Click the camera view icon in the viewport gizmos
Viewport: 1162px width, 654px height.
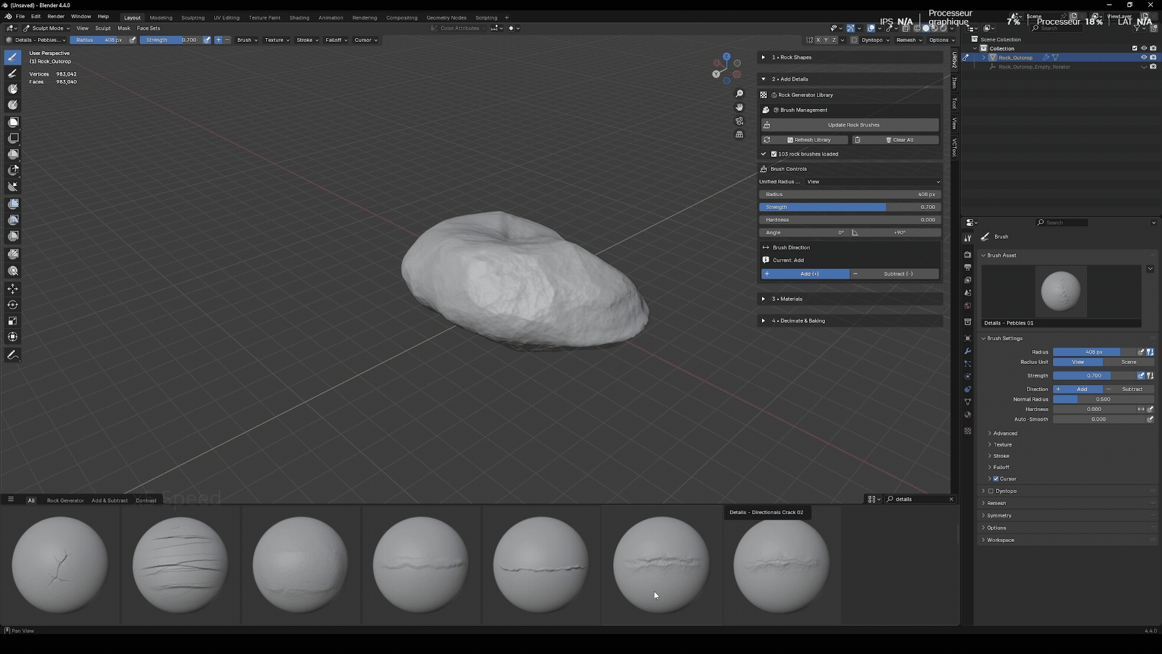[x=739, y=121]
